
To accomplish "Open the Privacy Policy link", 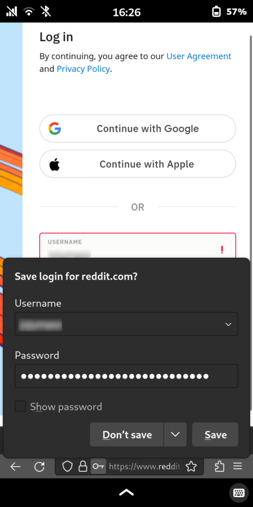I will tap(83, 69).
